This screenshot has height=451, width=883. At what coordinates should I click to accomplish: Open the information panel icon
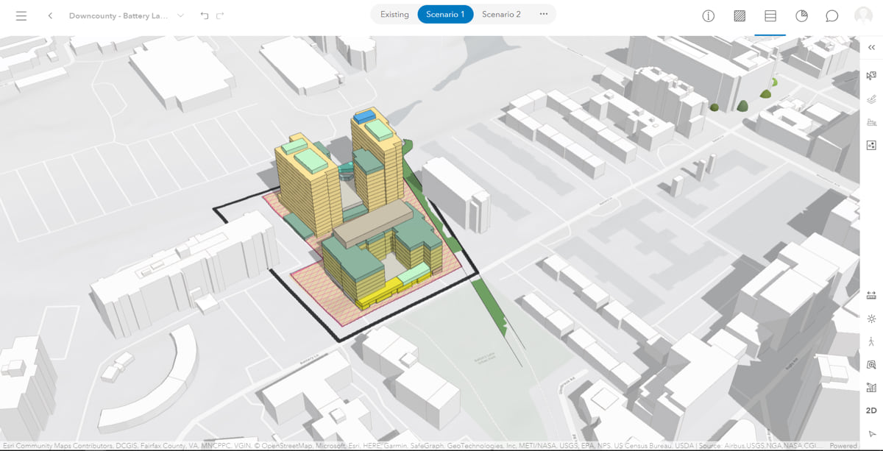[x=709, y=16]
